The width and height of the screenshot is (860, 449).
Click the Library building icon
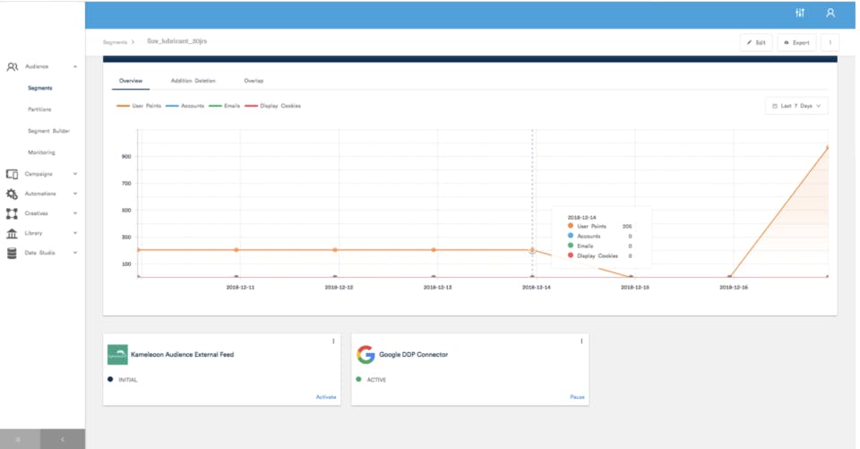point(12,233)
